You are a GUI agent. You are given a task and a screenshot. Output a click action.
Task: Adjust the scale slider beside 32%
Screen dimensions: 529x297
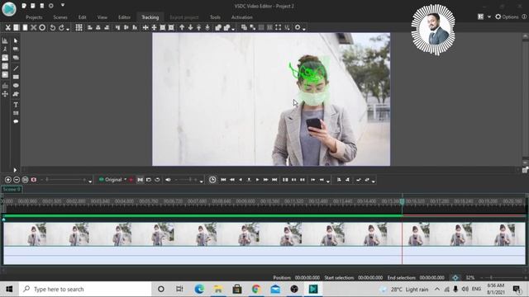point(503,278)
